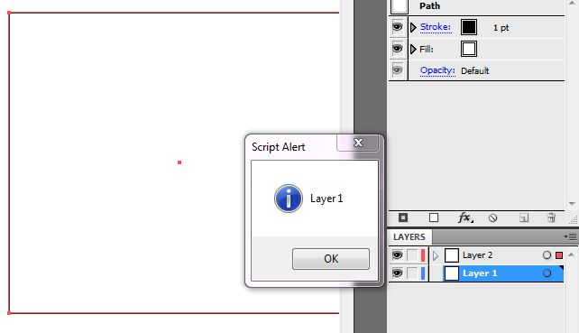Open the Opacity link in Appearance
Screen dimensions: 579x333
pyautogui.click(x=437, y=70)
